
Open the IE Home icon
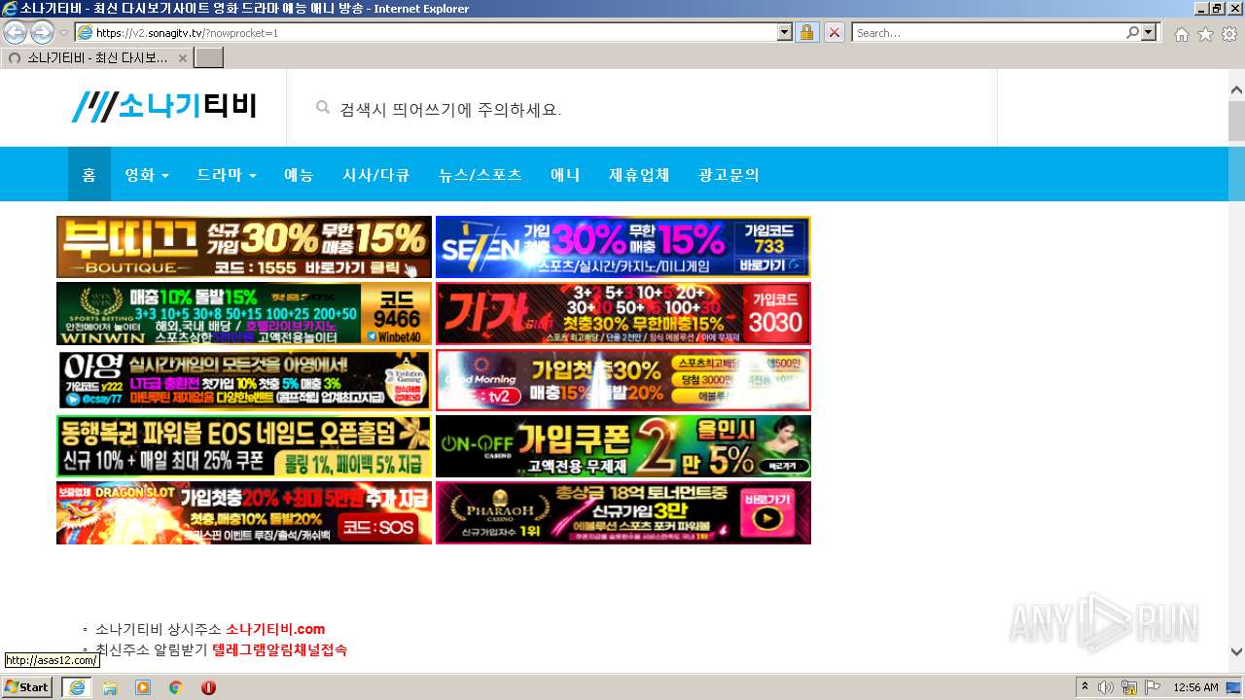(x=1181, y=34)
